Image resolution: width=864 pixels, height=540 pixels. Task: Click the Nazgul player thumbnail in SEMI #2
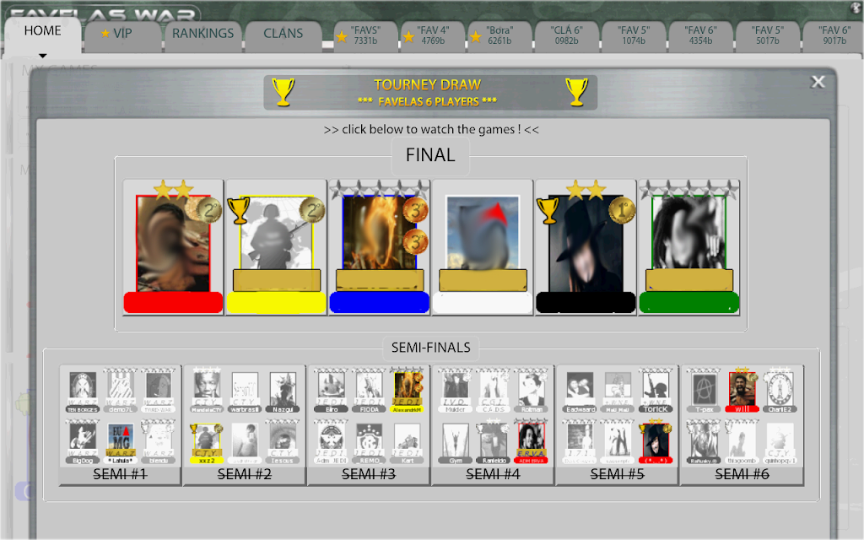283,391
